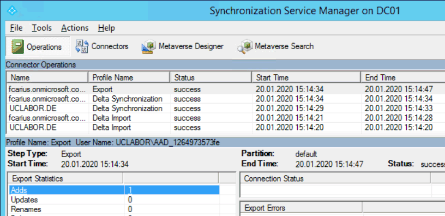Open the Tools menu
Screen dimensions: 445x216
(41, 28)
